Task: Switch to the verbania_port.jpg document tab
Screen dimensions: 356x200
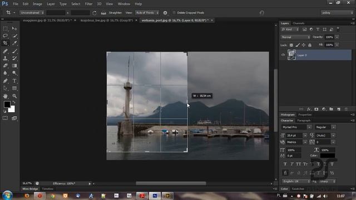Action: [x=175, y=20]
